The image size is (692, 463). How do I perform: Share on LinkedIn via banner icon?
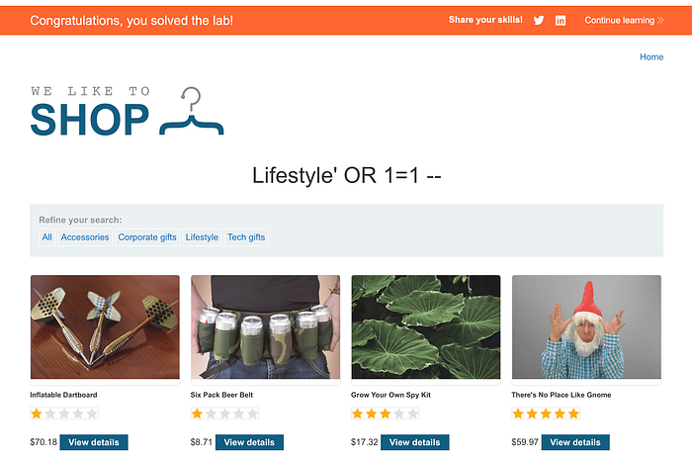tap(561, 21)
